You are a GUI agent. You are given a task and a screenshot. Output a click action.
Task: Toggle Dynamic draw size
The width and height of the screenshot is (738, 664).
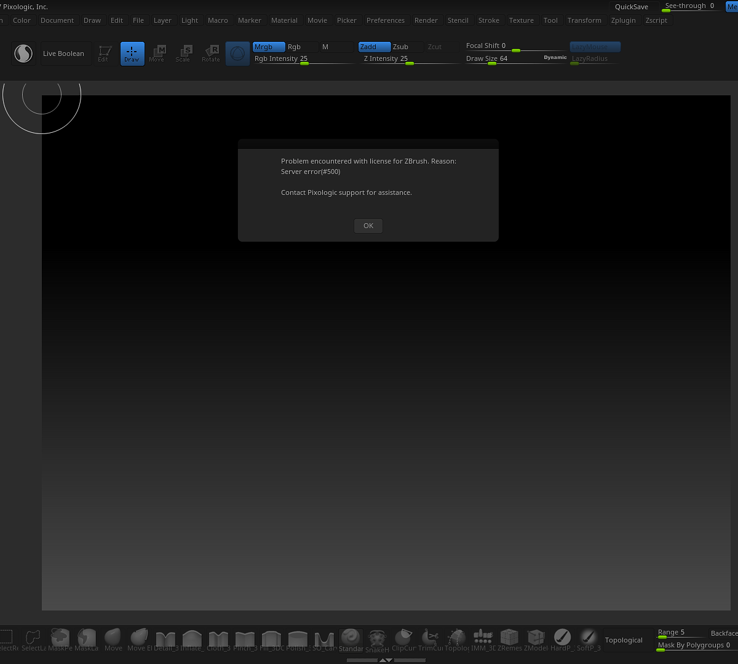(x=555, y=58)
